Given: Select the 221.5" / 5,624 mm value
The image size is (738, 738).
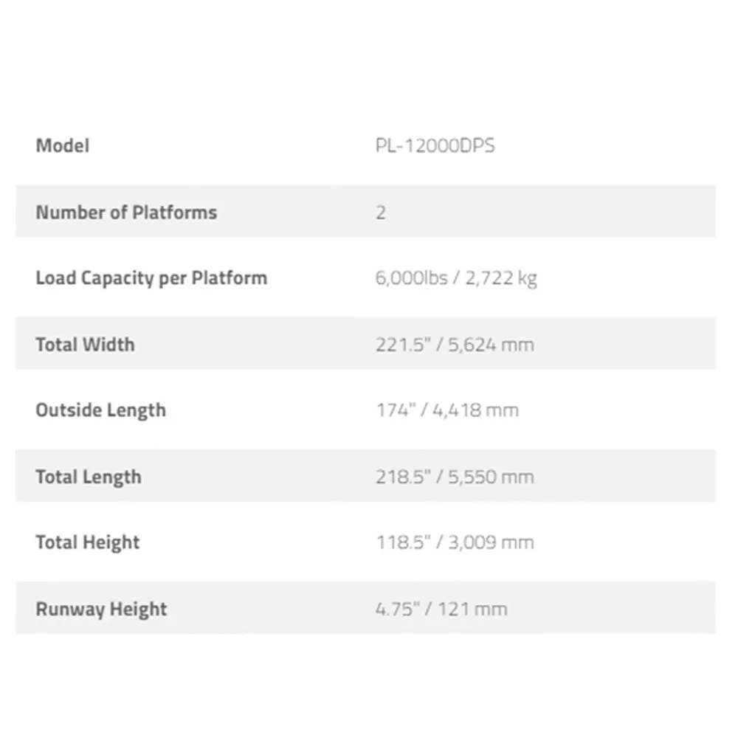Looking at the screenshot, I should click(x=455, y=345).
